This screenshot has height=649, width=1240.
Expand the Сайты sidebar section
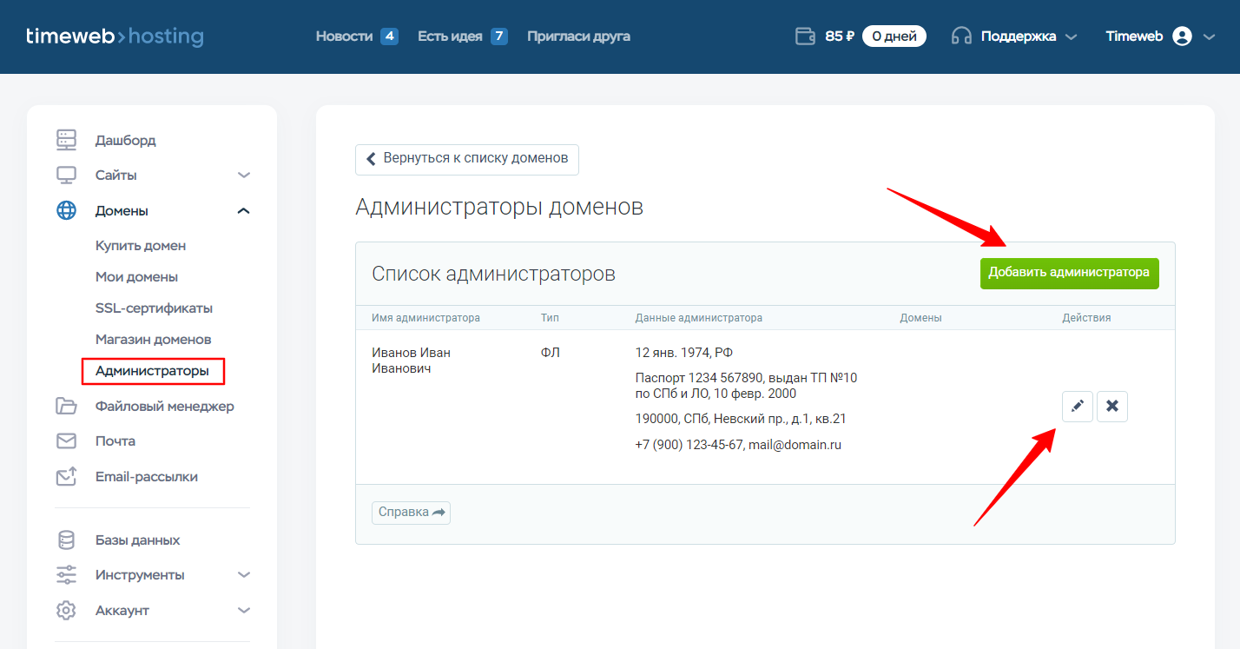[244, 175]
